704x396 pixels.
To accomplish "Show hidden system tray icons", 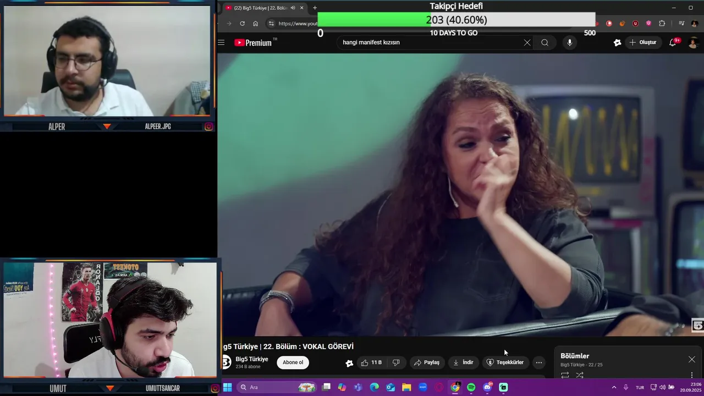I will point(614,387).
